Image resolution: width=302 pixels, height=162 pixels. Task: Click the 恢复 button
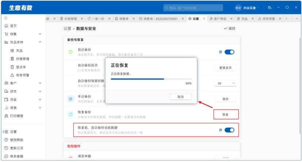pos(225,115)
